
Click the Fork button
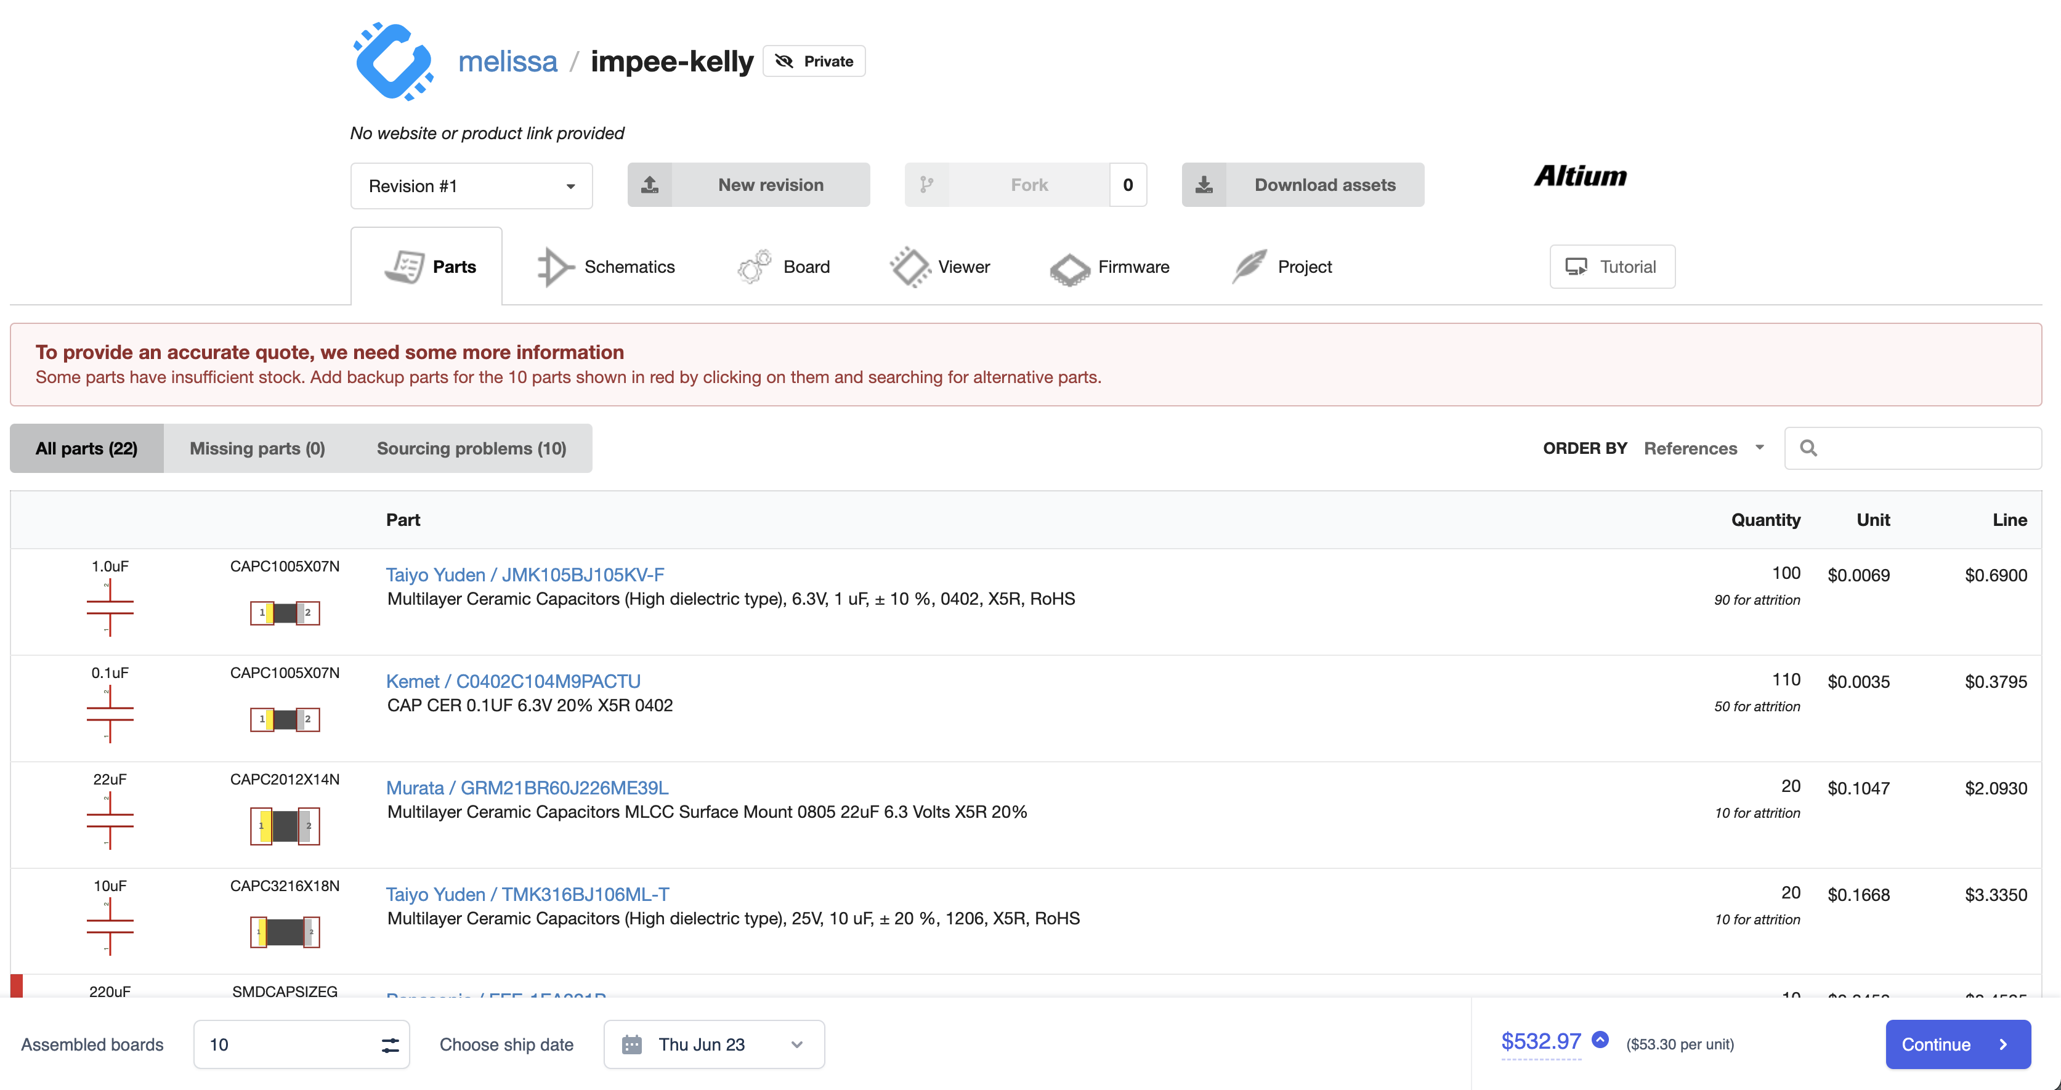[x=1007, y=185]
